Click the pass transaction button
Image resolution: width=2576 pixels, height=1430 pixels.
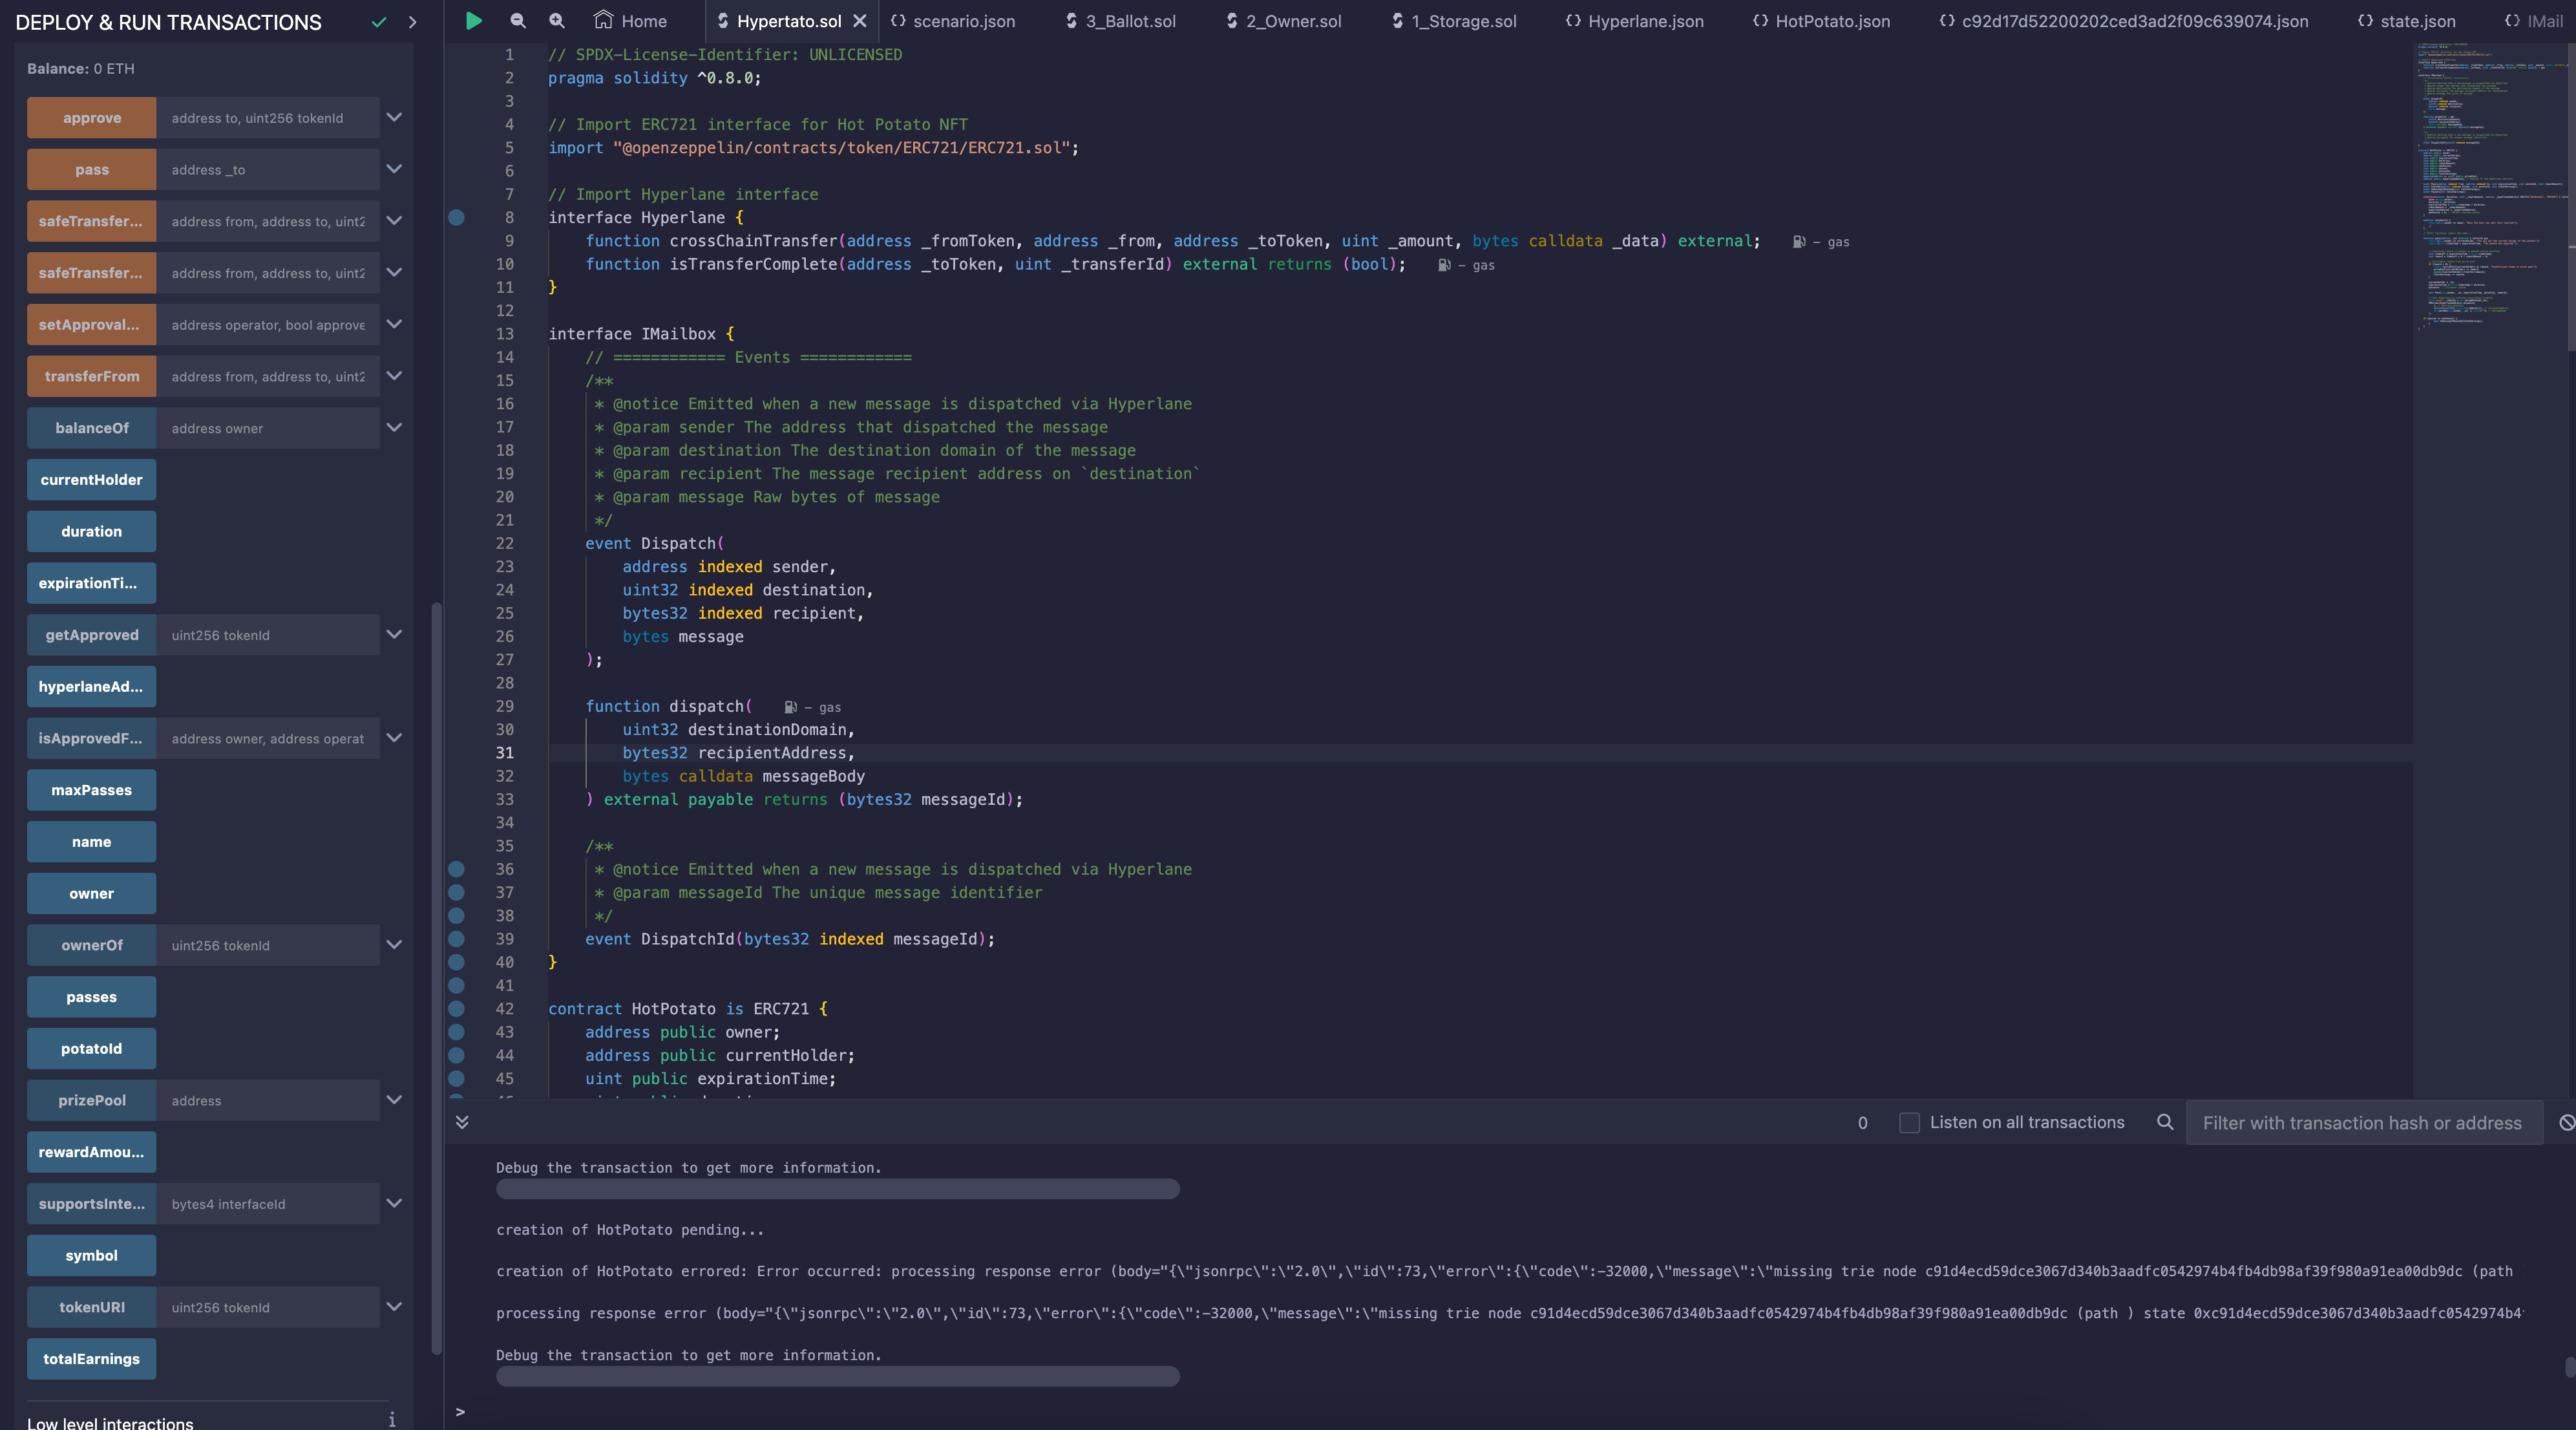coord(92,170)
